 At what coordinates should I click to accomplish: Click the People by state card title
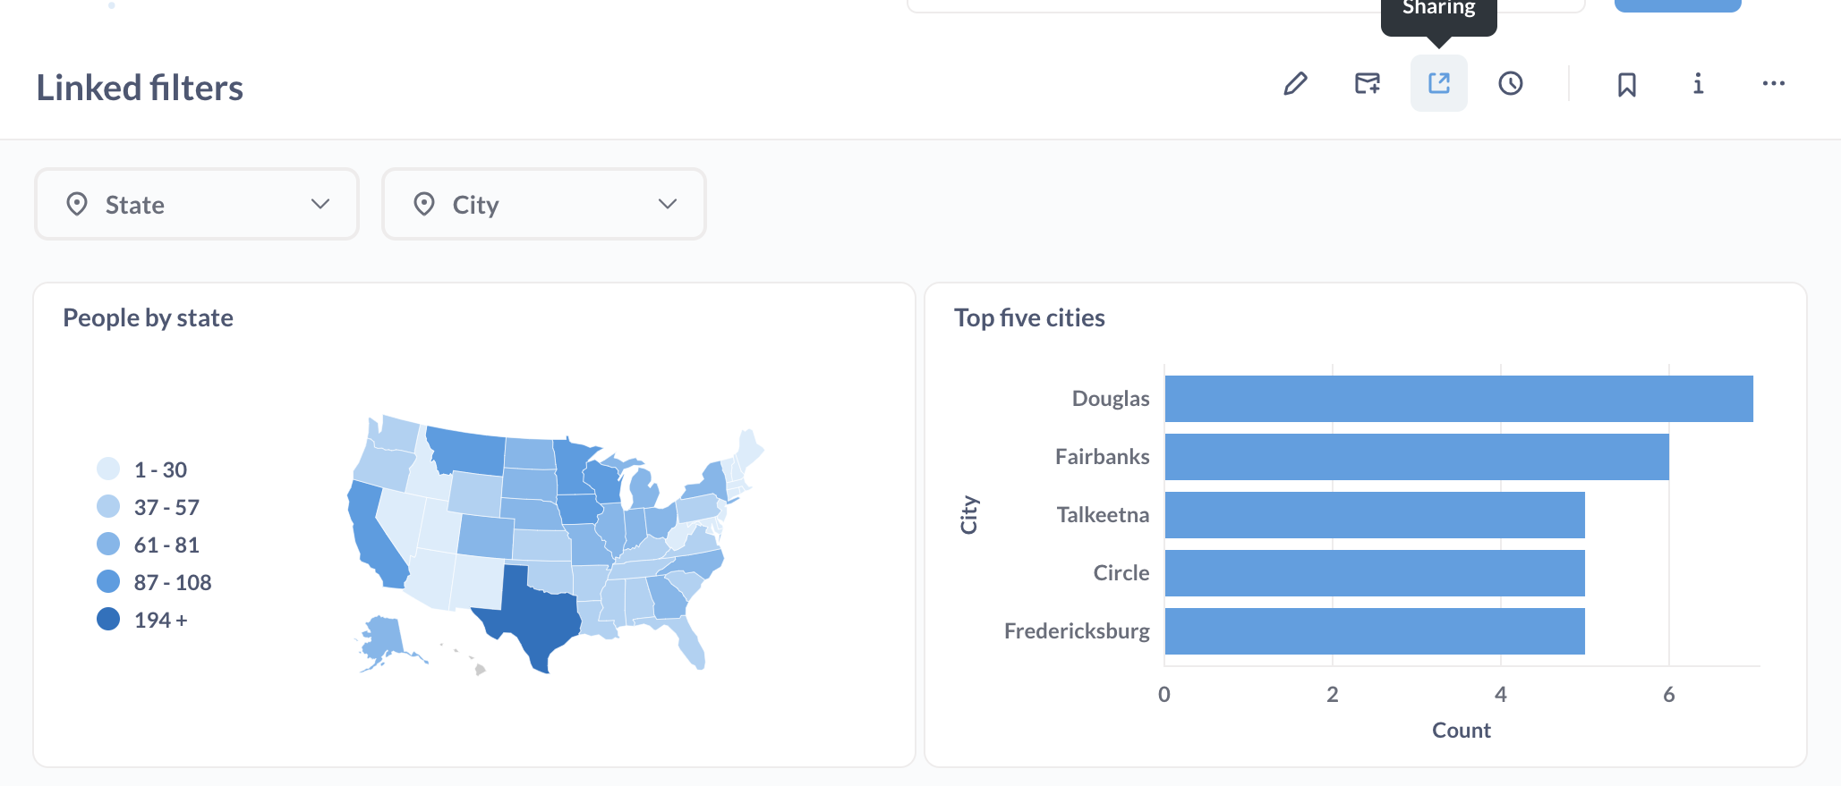[148, 318]
